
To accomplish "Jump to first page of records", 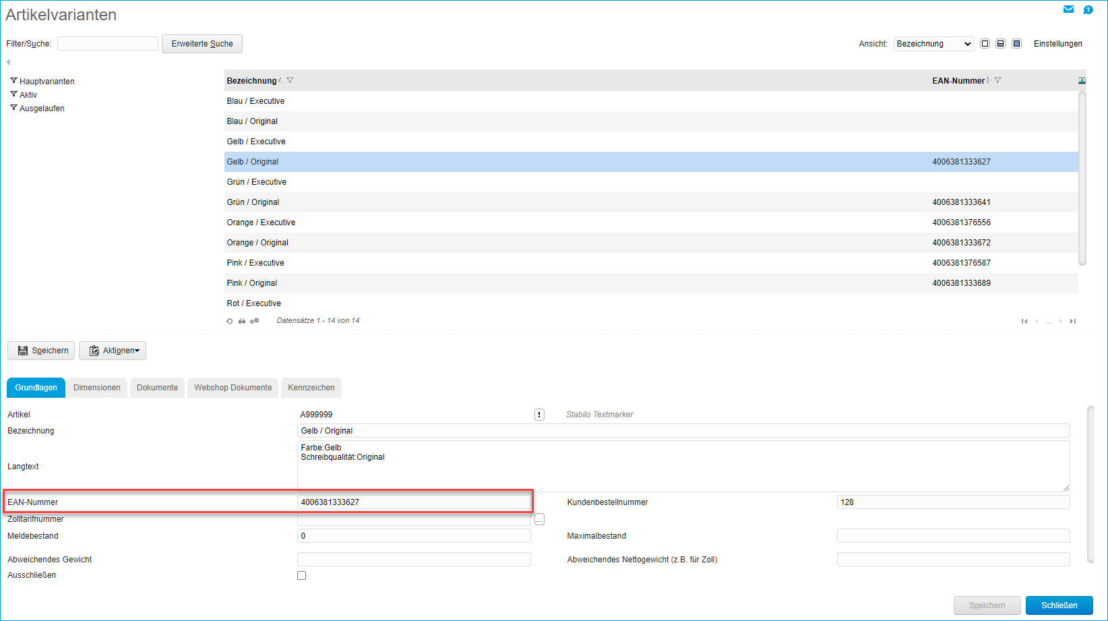I will click(1024, 321).
